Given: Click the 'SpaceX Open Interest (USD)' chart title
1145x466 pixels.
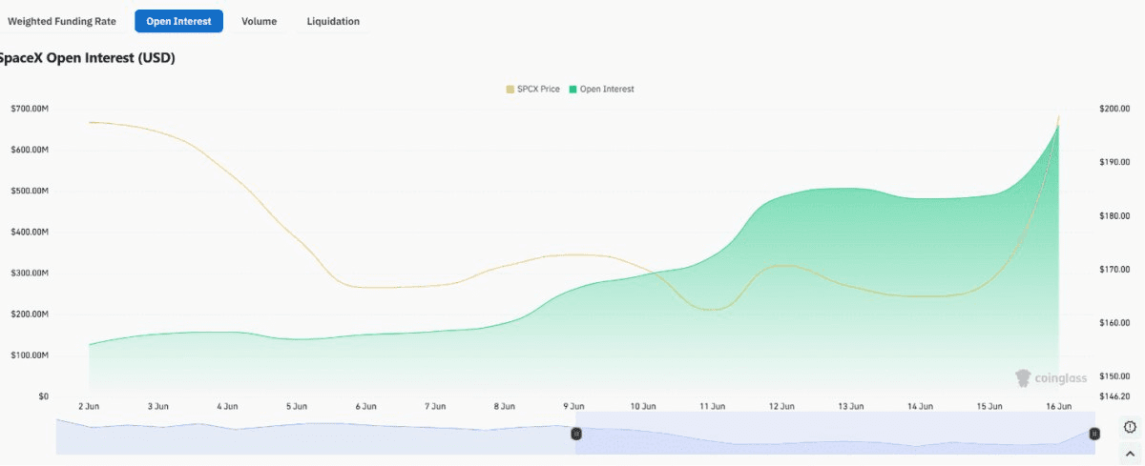Looking at the screenshot, I should [x=87, y=58].
